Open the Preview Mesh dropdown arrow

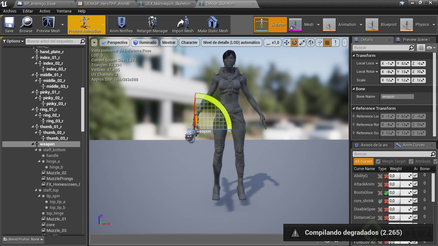(x=62, y=25)
